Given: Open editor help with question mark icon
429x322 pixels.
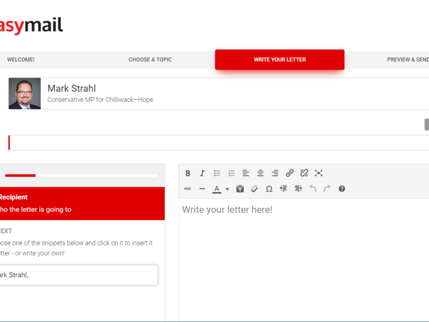Looking at the screenshot, I should [x=342, y=189].
